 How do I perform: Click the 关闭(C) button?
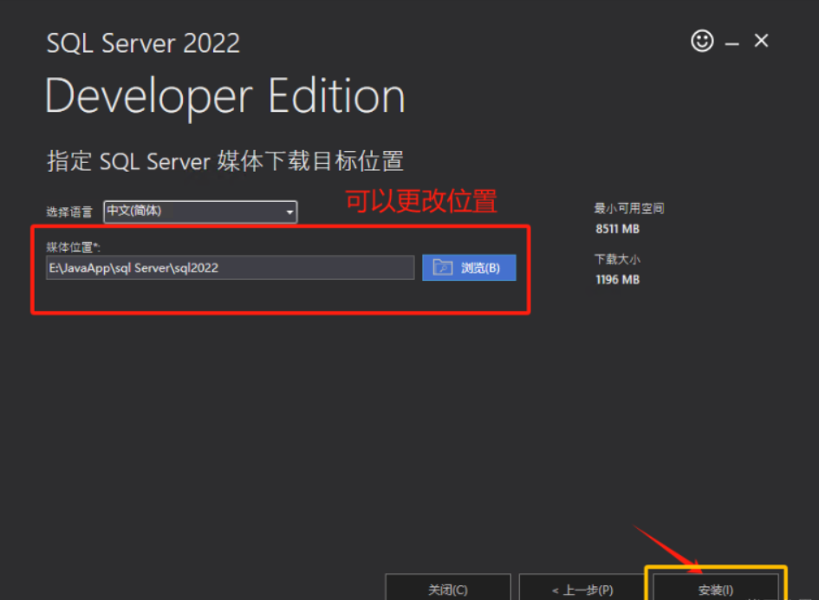tap(447, 588)
